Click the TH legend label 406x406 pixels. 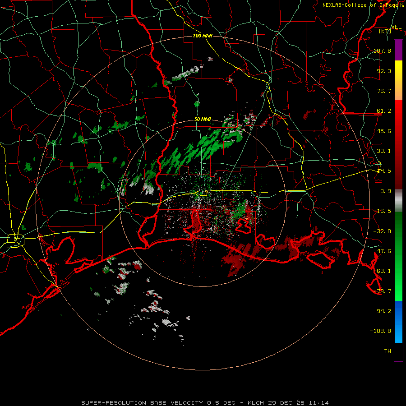388,351
